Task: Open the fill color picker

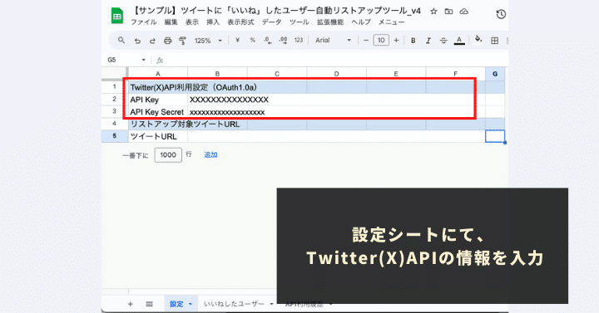Action: point(478,40)
